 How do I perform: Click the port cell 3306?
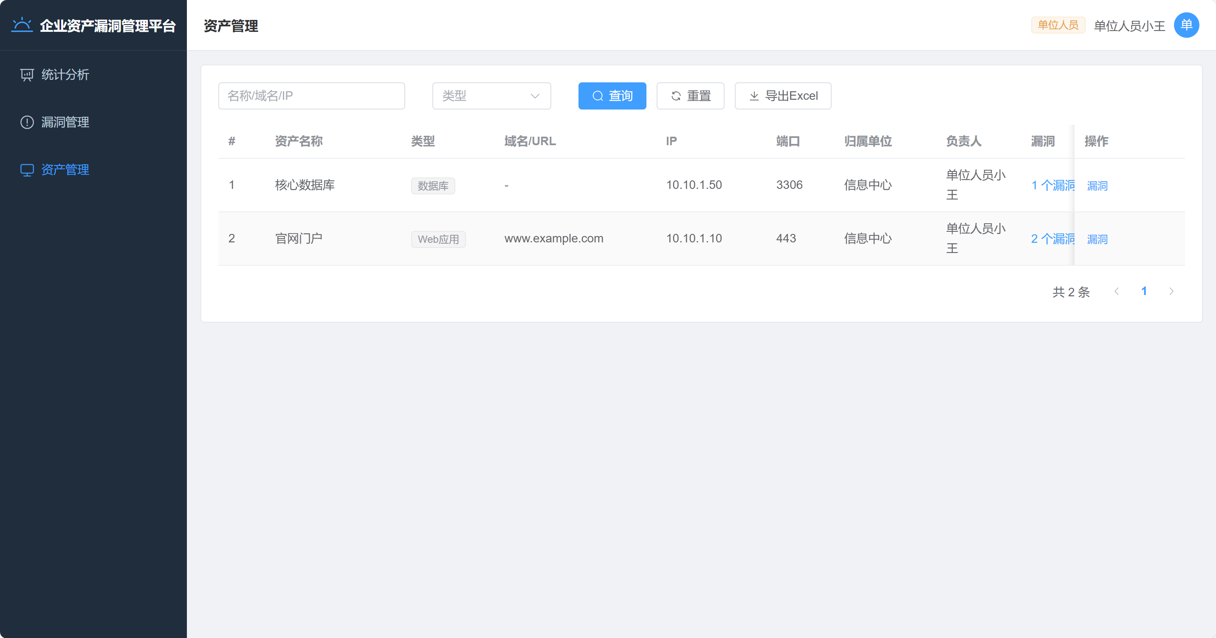[x=789, y=185]
